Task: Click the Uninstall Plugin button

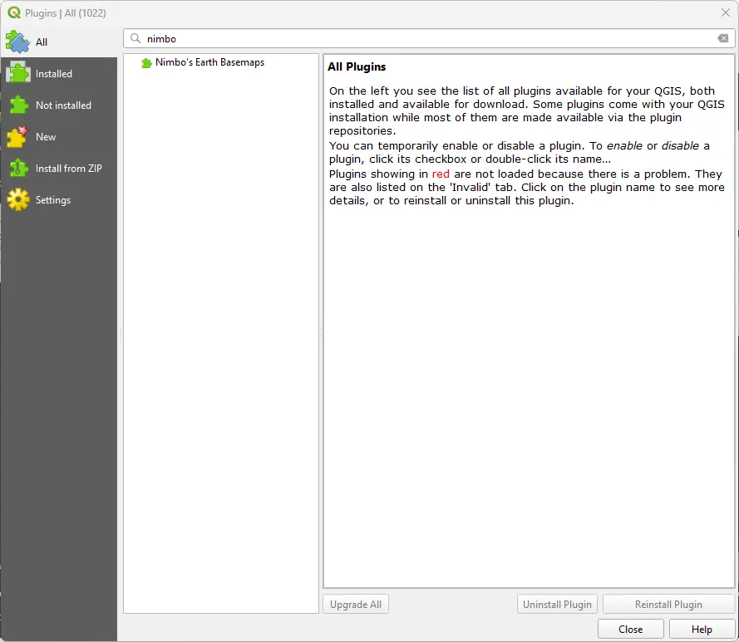Action: 557,605
